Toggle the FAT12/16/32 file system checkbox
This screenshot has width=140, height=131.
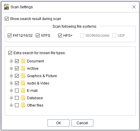point(9,35)
